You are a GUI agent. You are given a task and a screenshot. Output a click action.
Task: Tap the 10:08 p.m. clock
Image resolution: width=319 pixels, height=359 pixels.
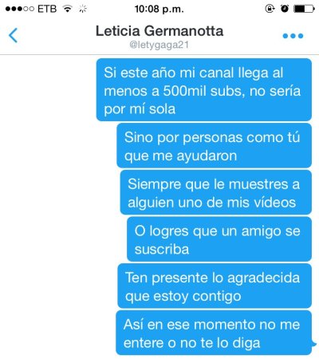click(159, 9)
